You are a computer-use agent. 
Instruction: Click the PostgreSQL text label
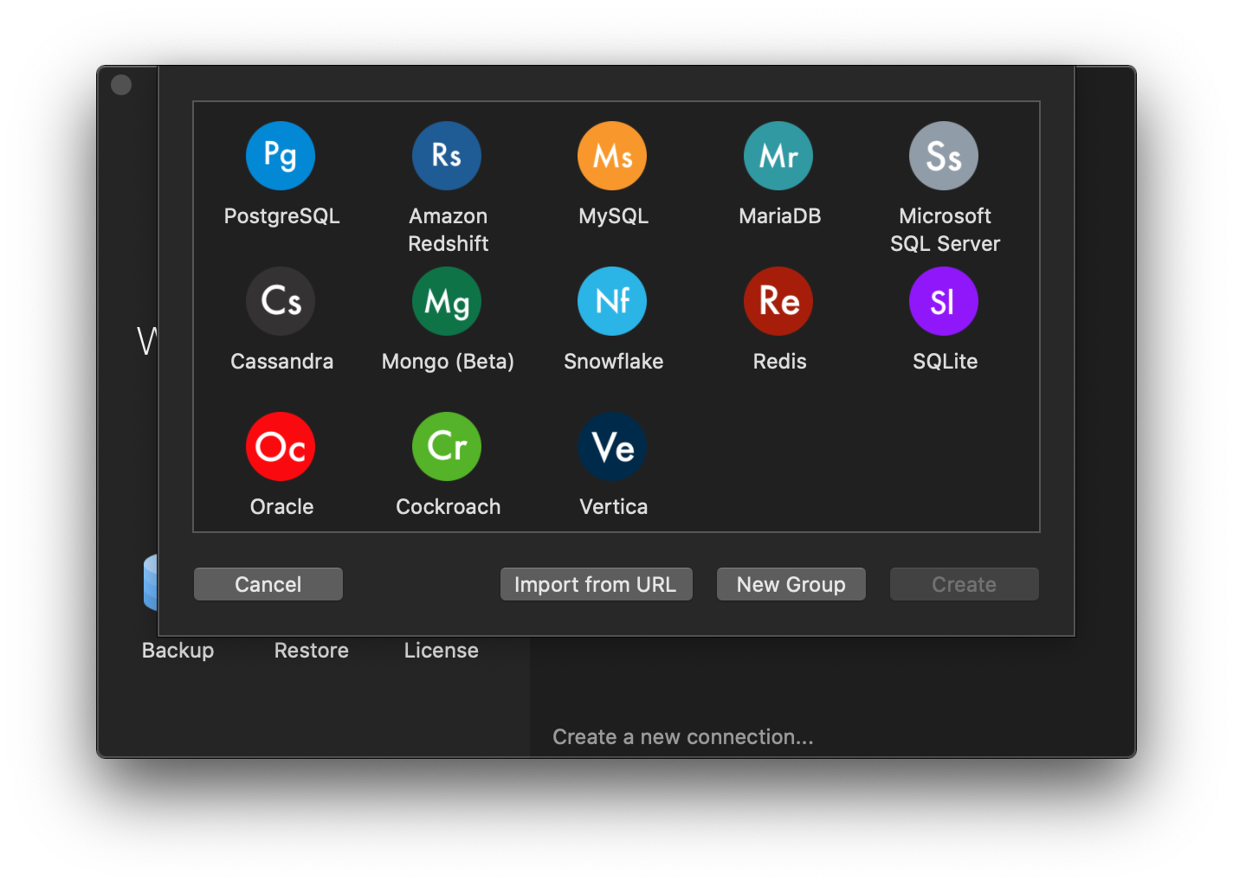pyautogui.click(x=282, y=216)
